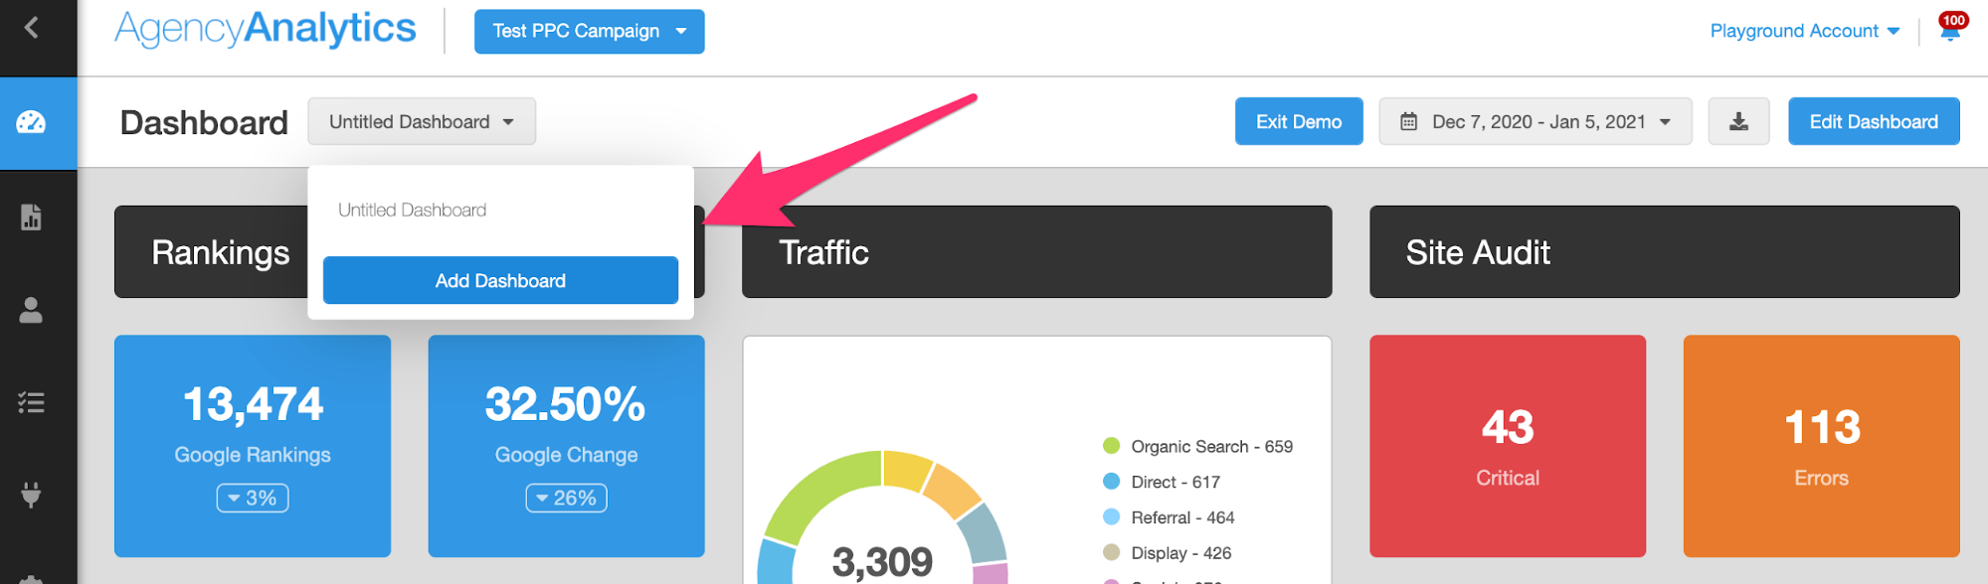Click the Display - 426 legend entry
The height and width of the screenshot is (584, 1988).
click(x=1168, y=554)
